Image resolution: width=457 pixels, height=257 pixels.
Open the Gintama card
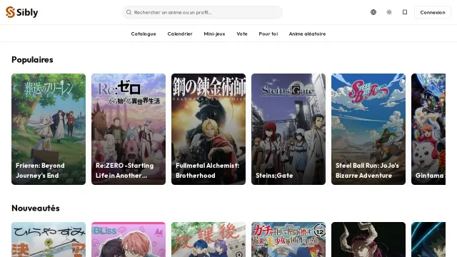(x=428, y=129)
